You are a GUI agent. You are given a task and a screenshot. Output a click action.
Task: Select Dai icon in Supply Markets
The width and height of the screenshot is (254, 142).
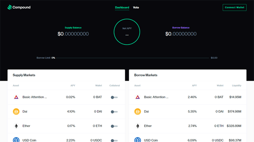point(16,111)
